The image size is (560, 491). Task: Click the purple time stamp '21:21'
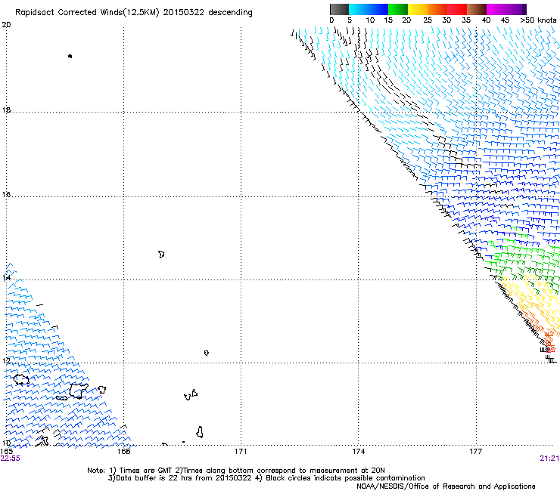(x=549, y=459)
